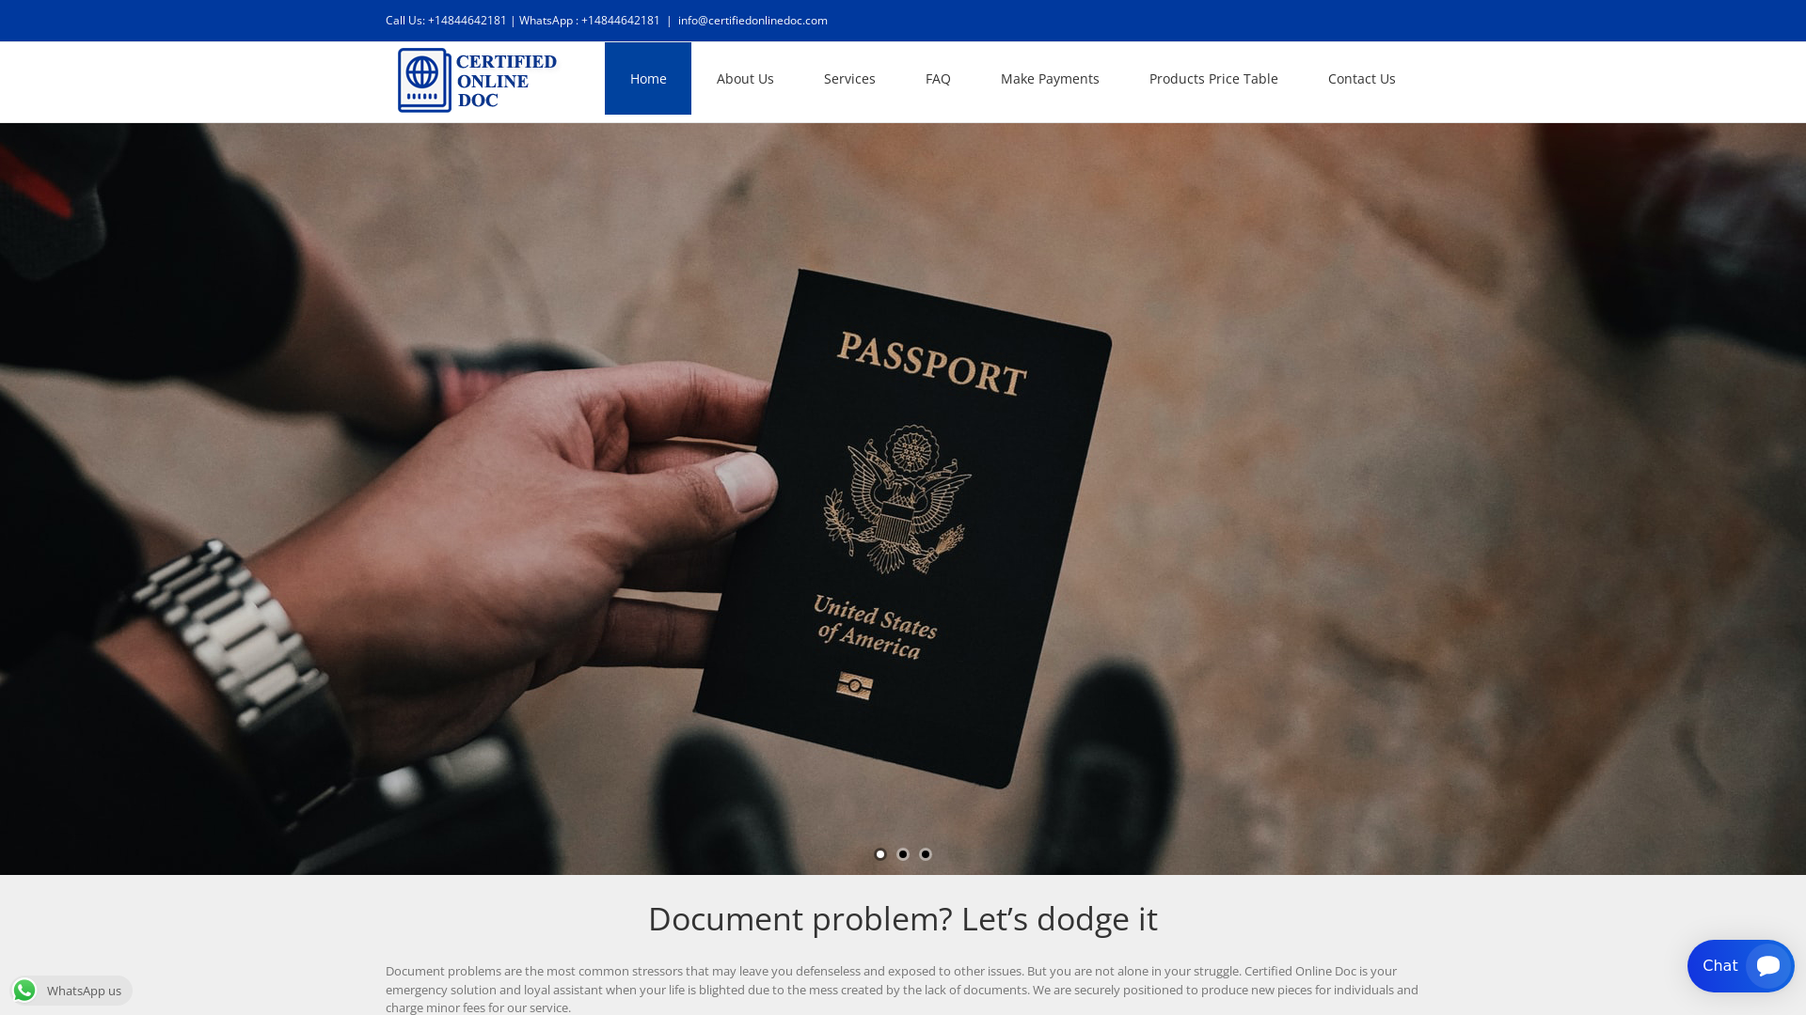The image size is (1806, 1015).
Task: Click the WhatsApp icon in bottom left
Action: pyautogui.click(x=24, y=989)
